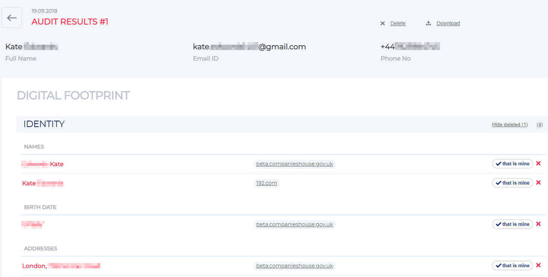Image resolution: width=548 pixels, height=277 pixels.
Task: Open companieshouse link in addresses row
Action: point(294,266)
